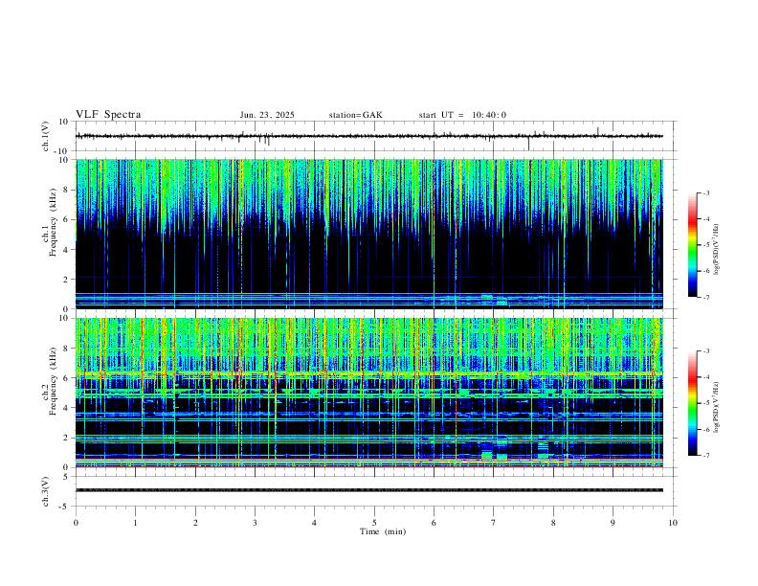This screenshot has width=758, height=586.
Task: Click the "-4" tick on ch.2 color bar
Action: [705, 377]
